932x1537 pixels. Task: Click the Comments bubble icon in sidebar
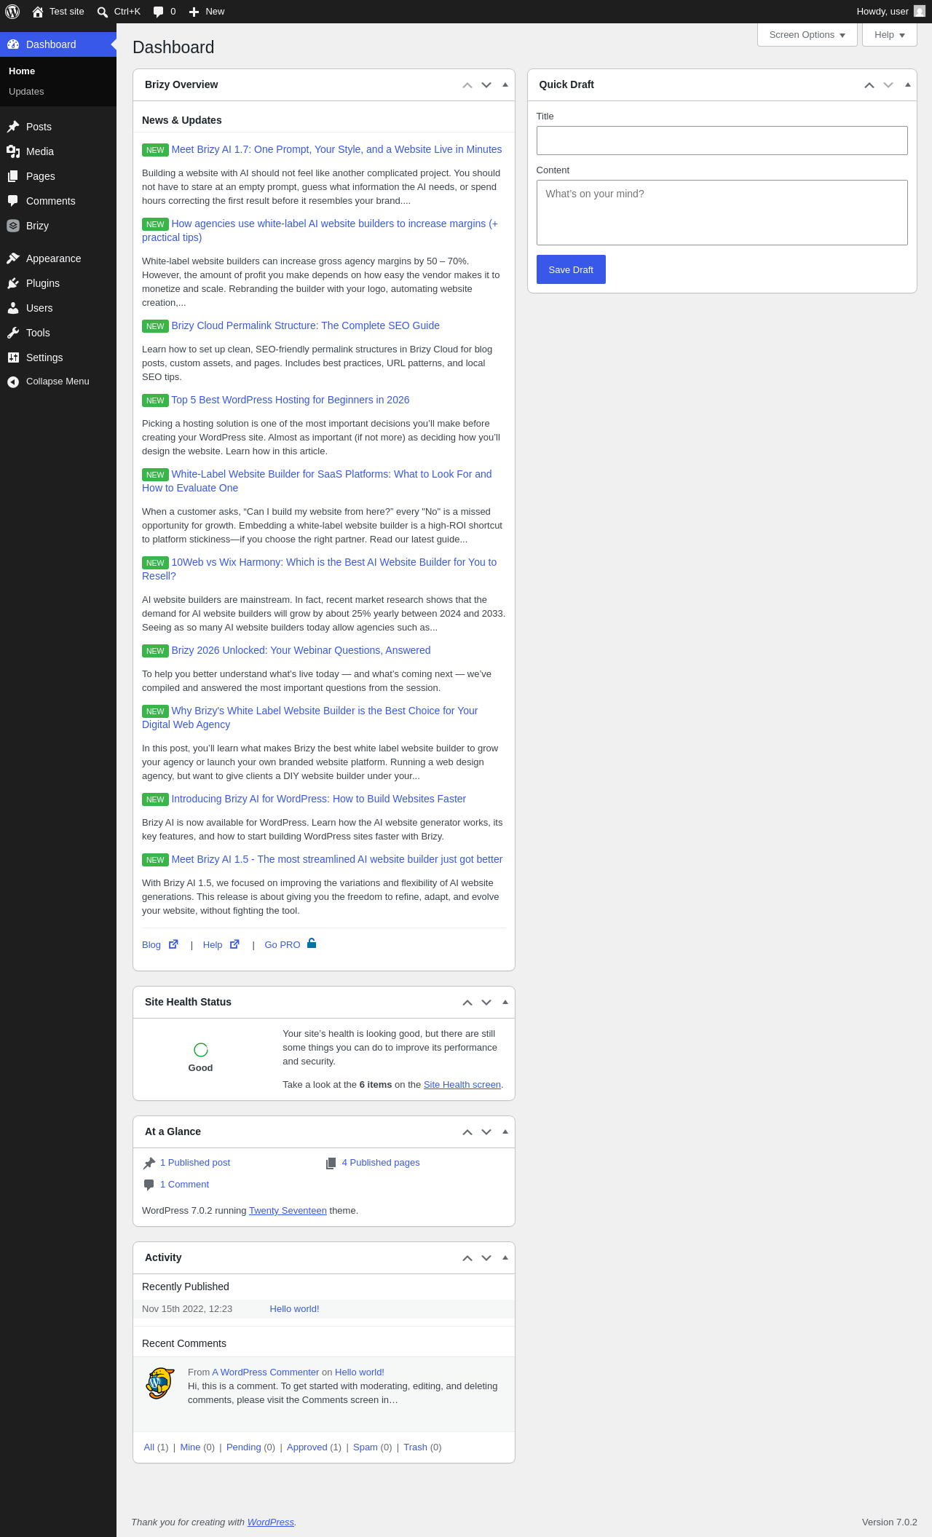tap(13, 201)
